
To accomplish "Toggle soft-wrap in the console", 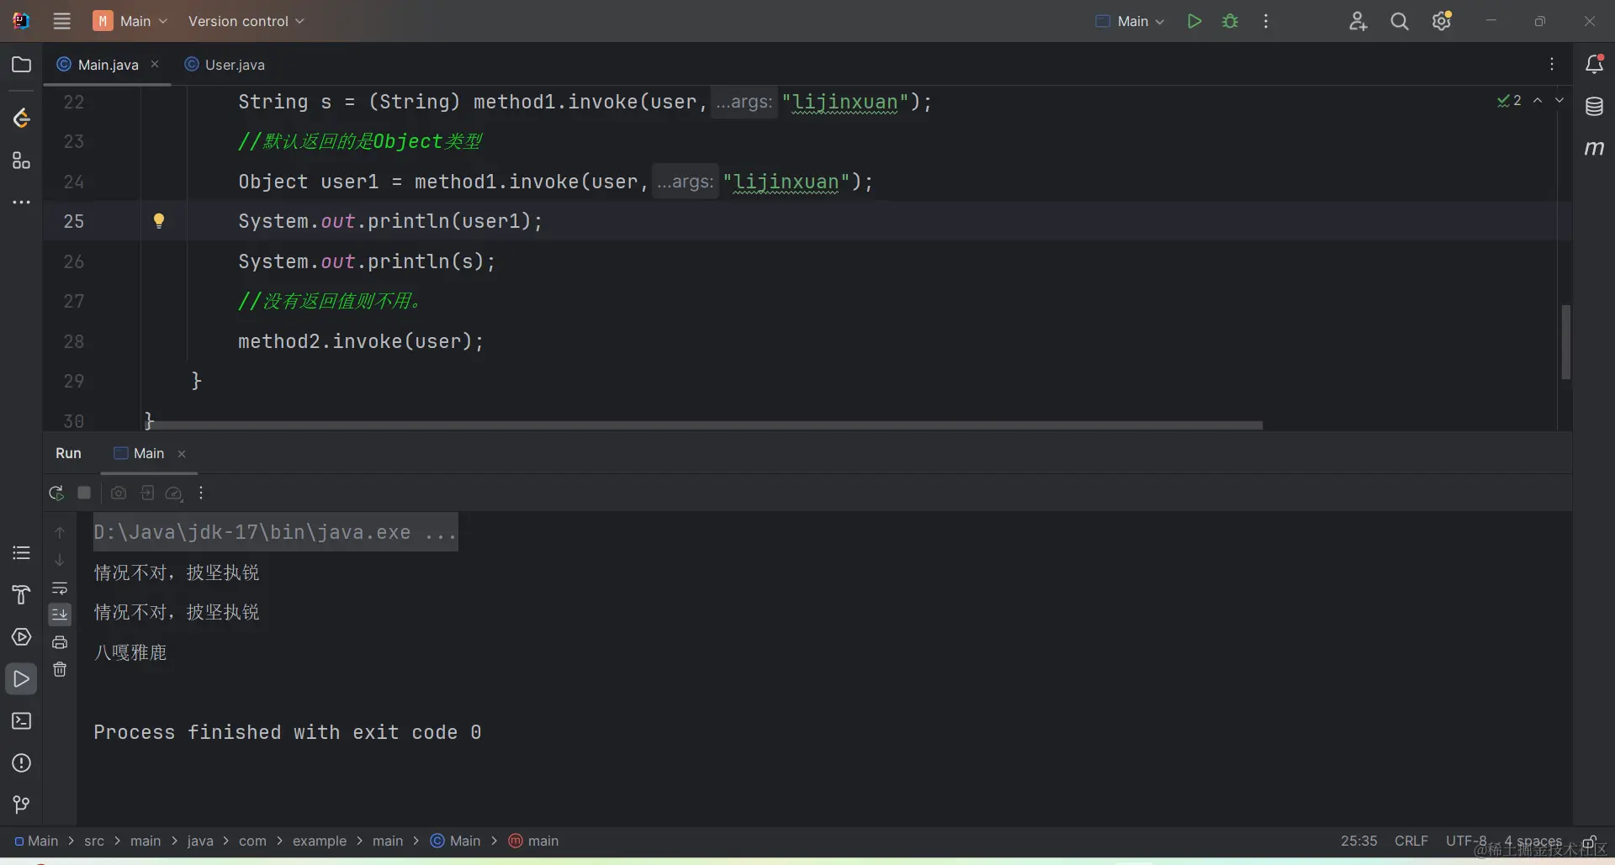I will (60, 588).
